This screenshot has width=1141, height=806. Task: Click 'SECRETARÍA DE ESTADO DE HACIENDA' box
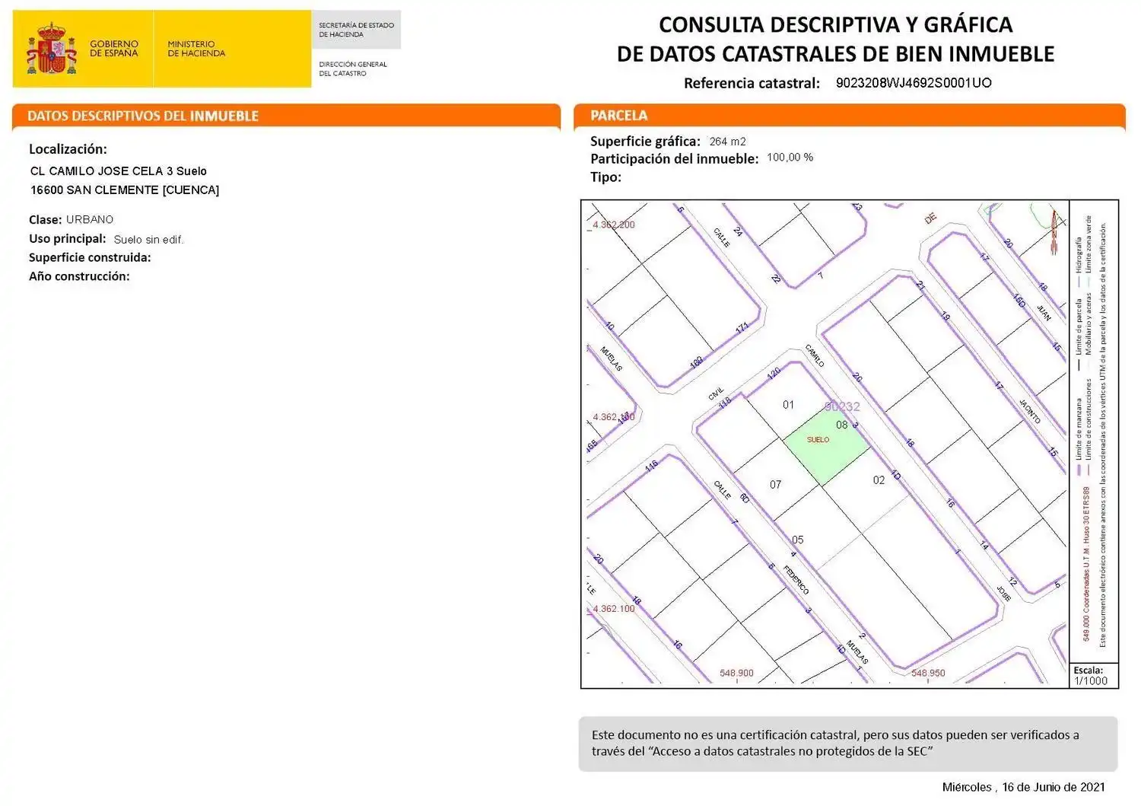click(x=356, y=30)
